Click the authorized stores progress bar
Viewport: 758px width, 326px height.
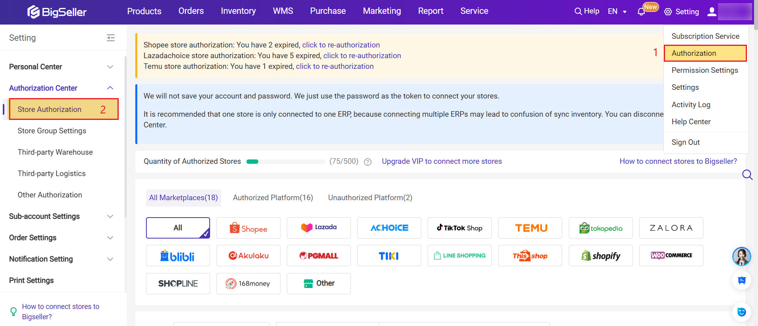(286, 161)
